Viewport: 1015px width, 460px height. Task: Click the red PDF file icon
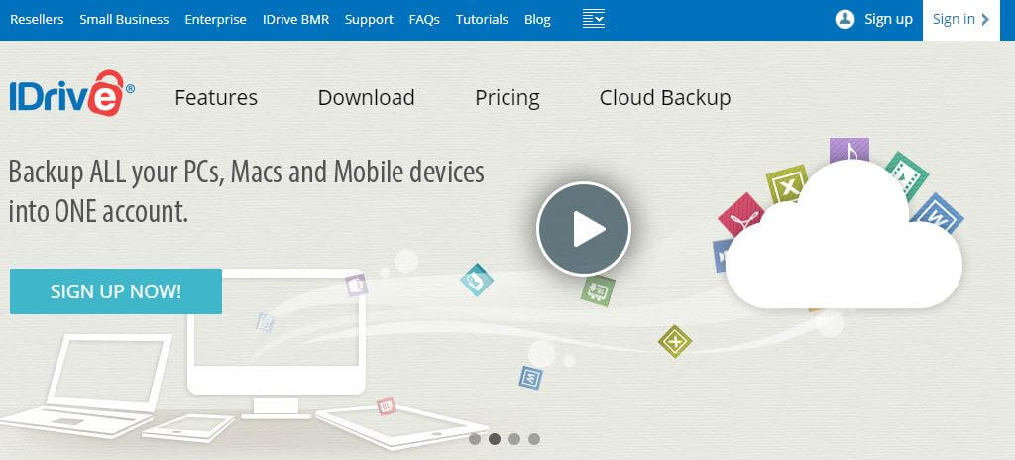pyautogui.click(x=741, y=215)
